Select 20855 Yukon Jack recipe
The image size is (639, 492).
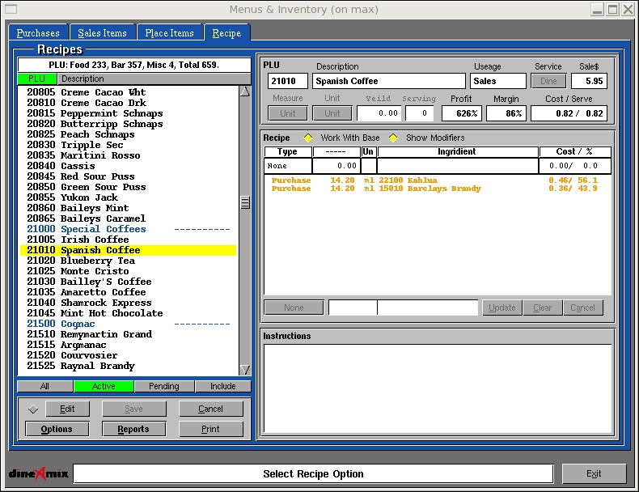128,197
